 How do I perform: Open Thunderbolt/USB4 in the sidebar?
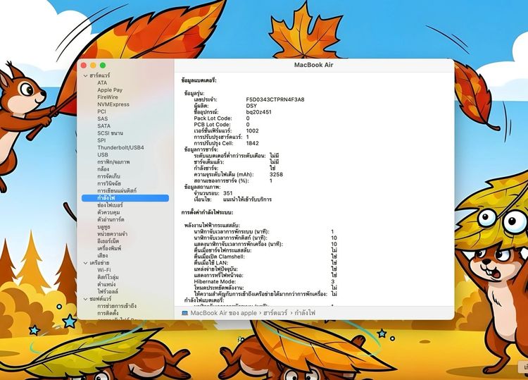coord(120,147)
